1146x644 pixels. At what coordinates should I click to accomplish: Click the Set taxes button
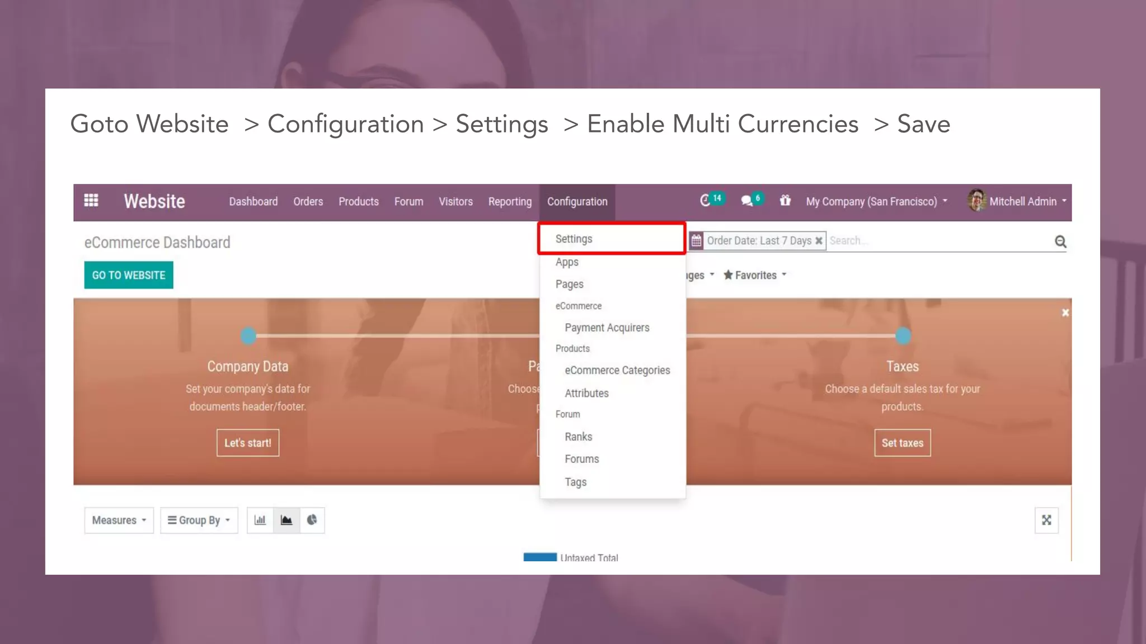pyautogui.click(x=903, y=443)
